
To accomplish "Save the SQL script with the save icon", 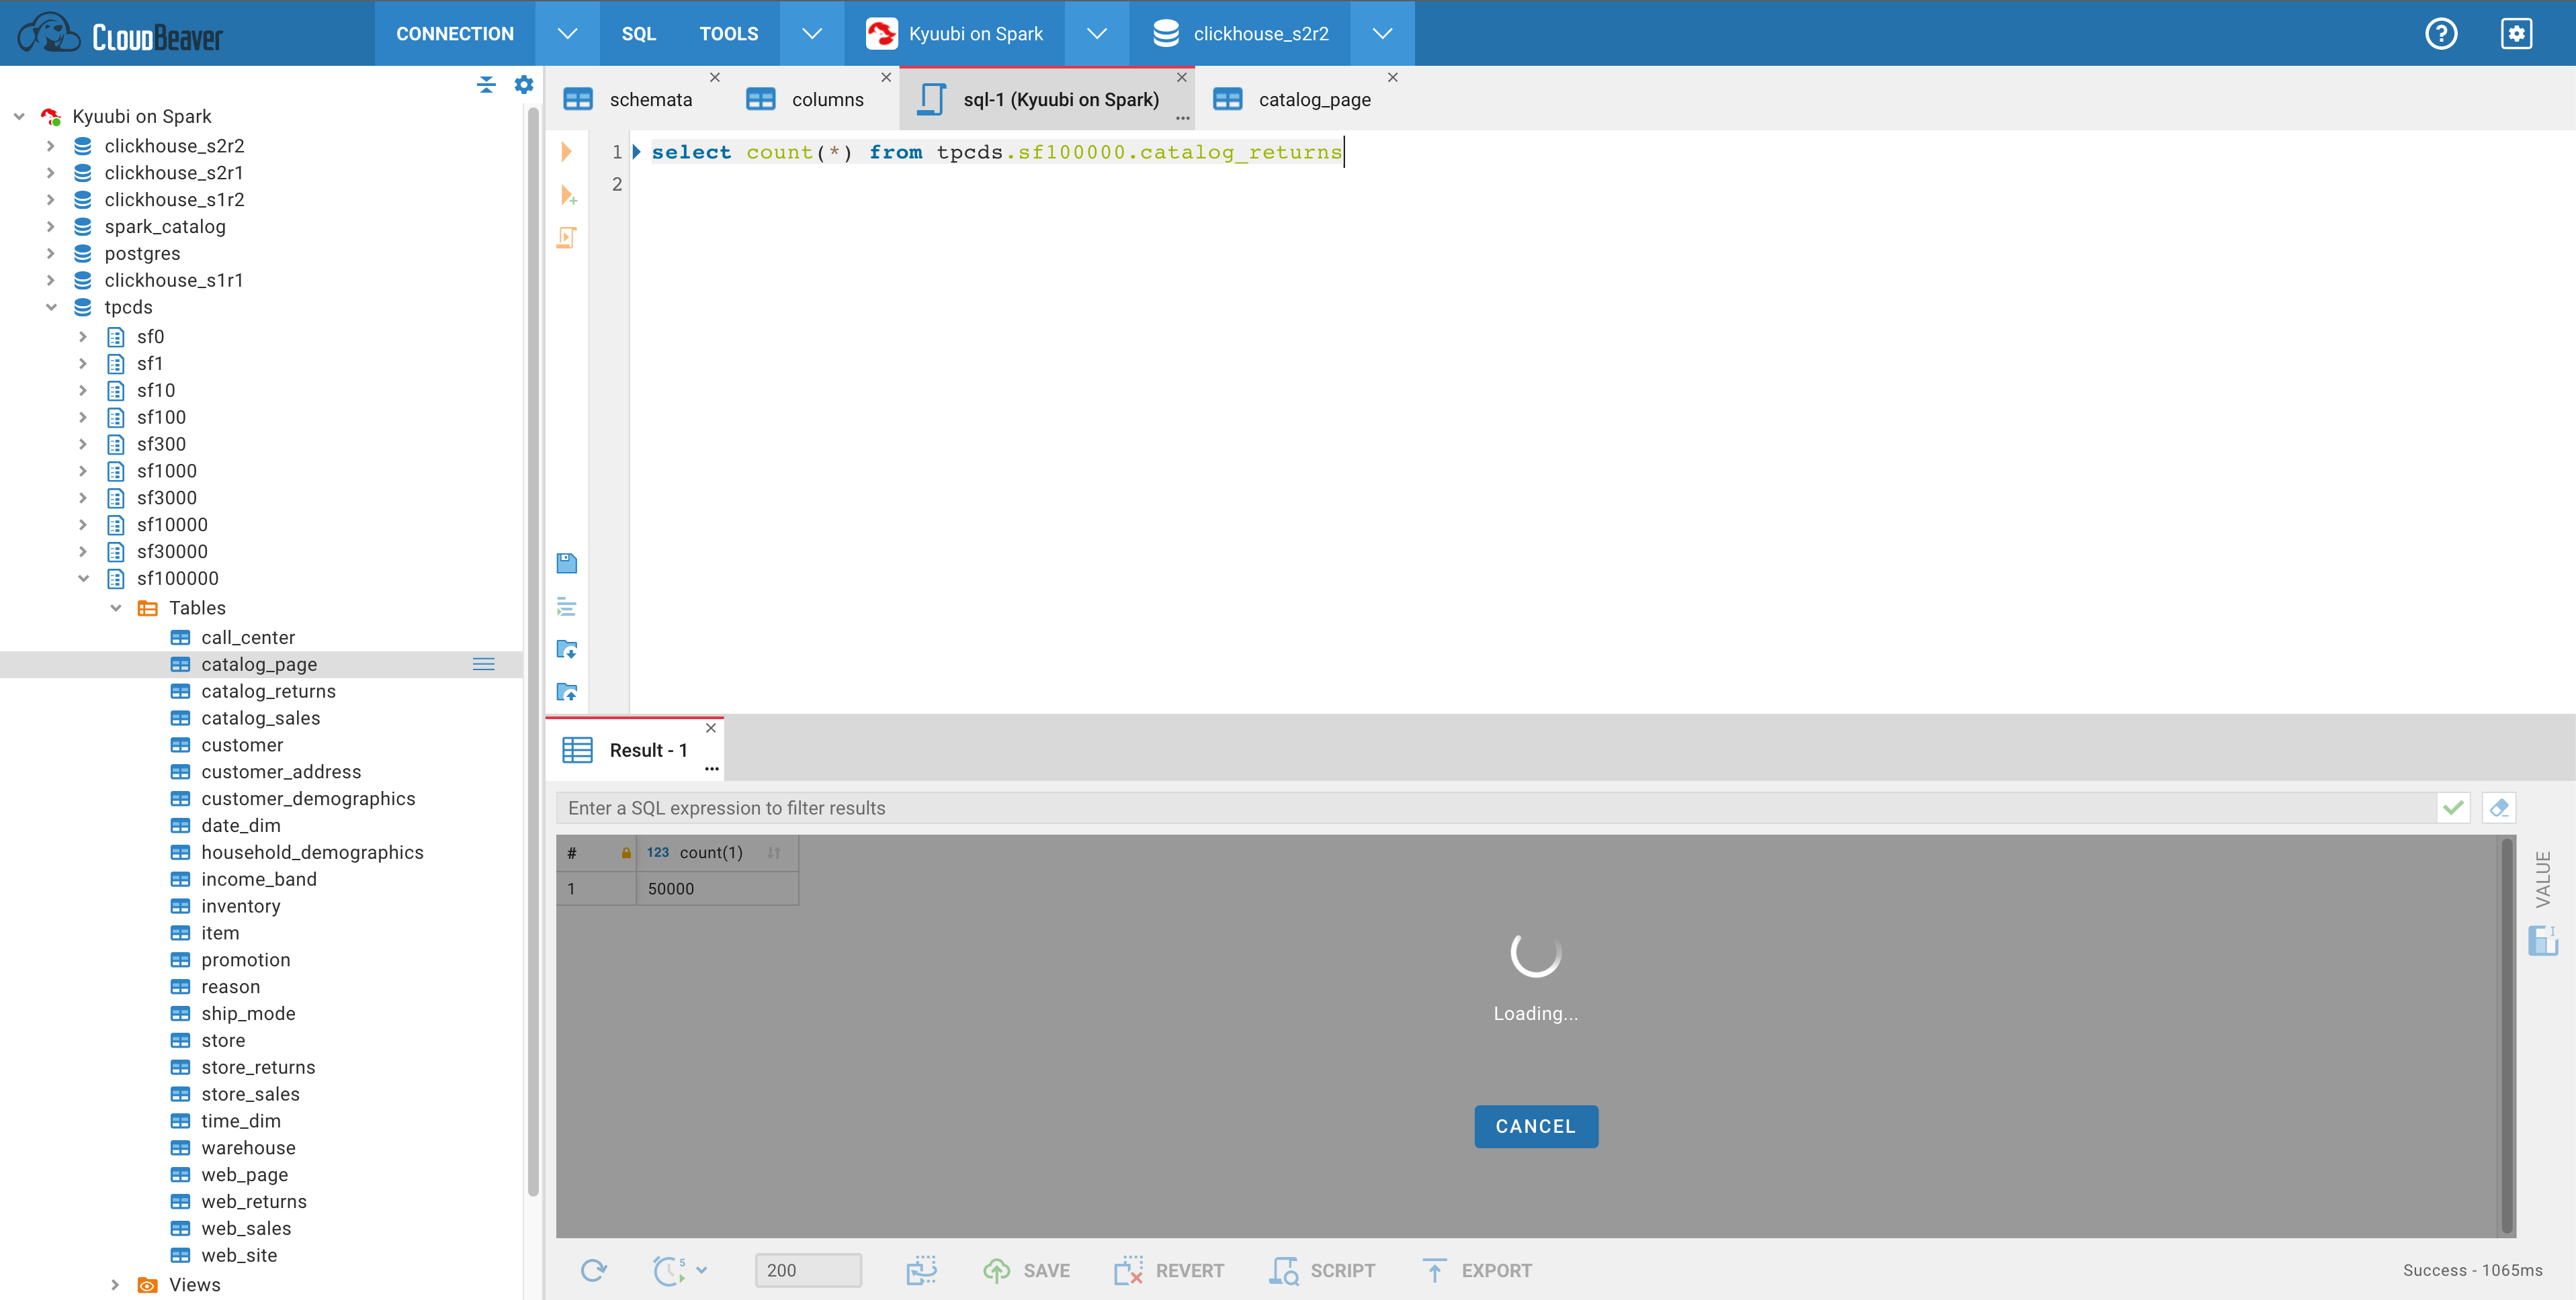I will point(567,563).
